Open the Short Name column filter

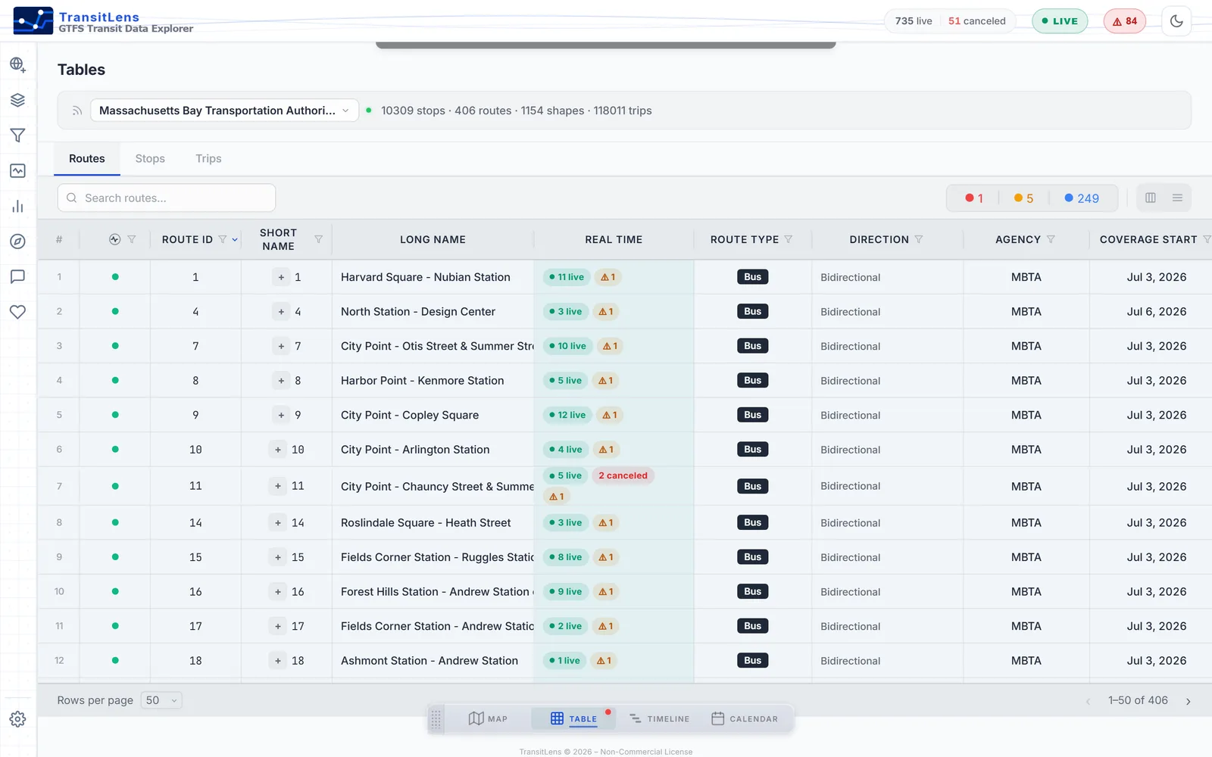click(318, 239)
